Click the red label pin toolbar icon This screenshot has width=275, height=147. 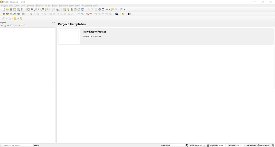(91, 14)
